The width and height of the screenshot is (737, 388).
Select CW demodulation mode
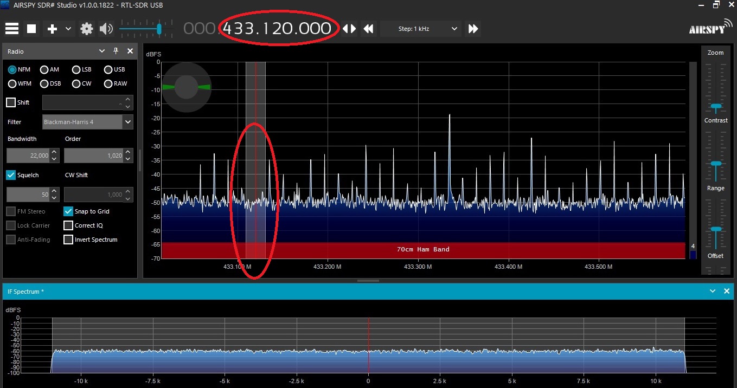[x=81, y=83]
